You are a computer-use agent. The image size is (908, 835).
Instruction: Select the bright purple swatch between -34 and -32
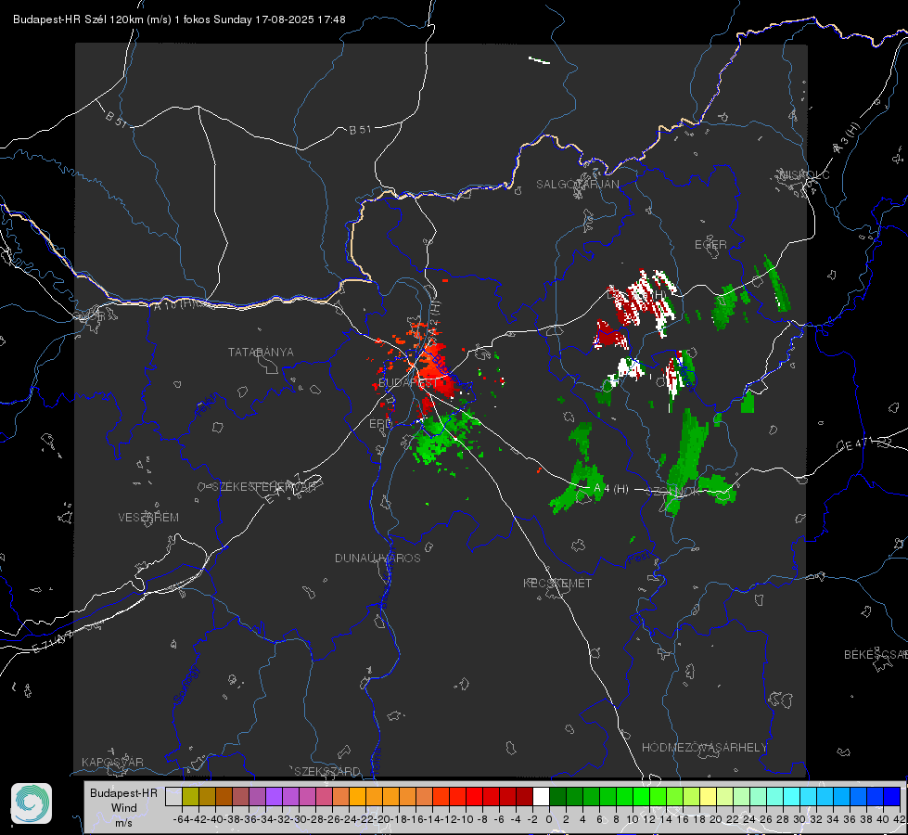274,796
